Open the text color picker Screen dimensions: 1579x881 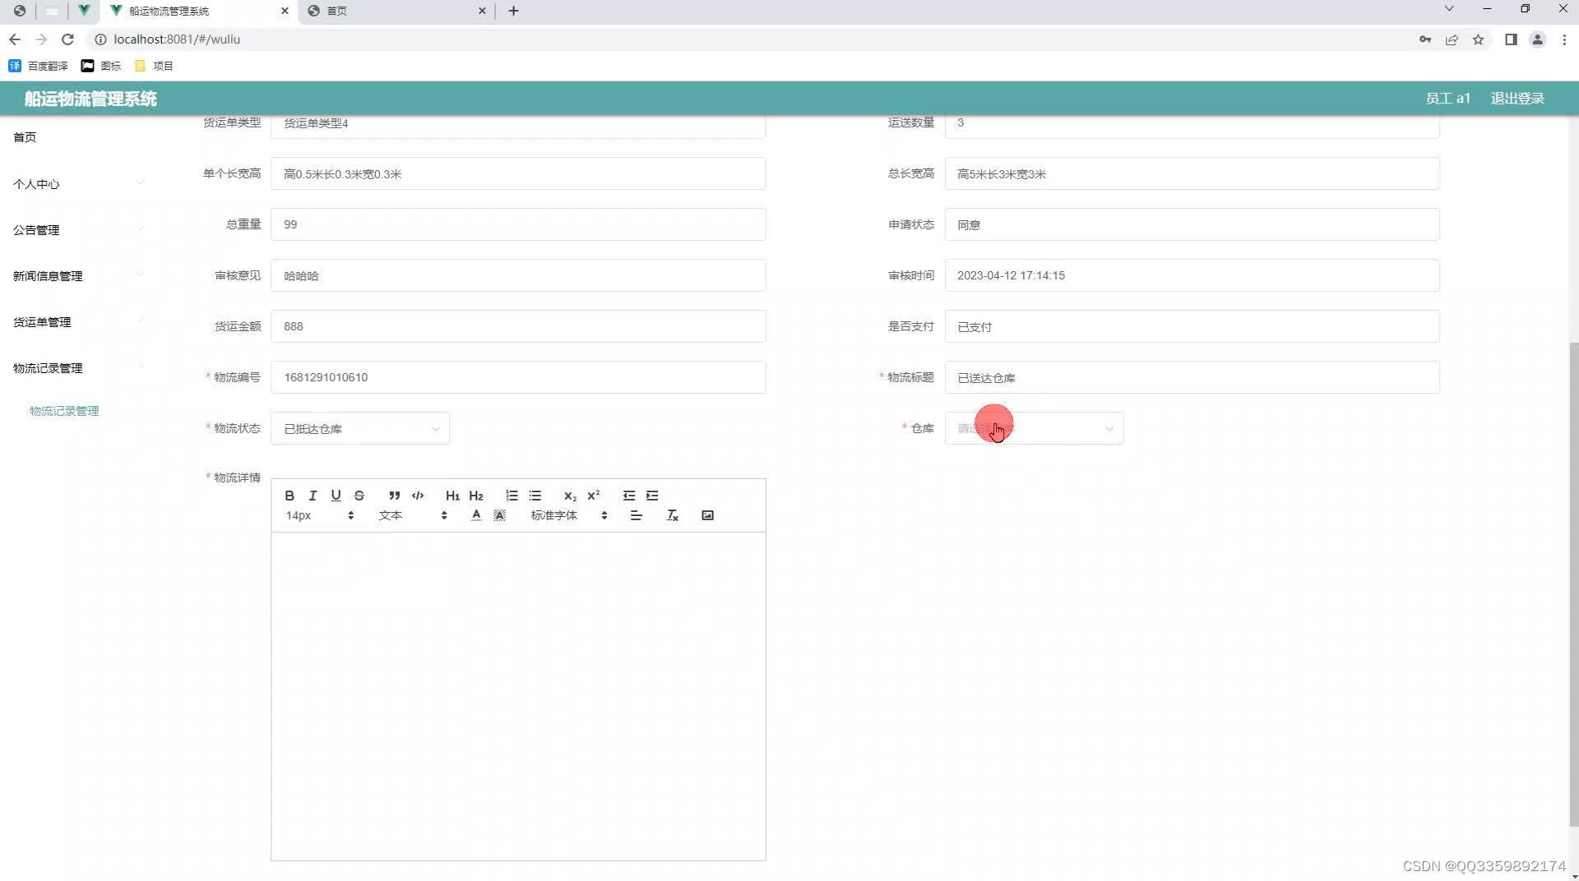[x=476, y=515]
